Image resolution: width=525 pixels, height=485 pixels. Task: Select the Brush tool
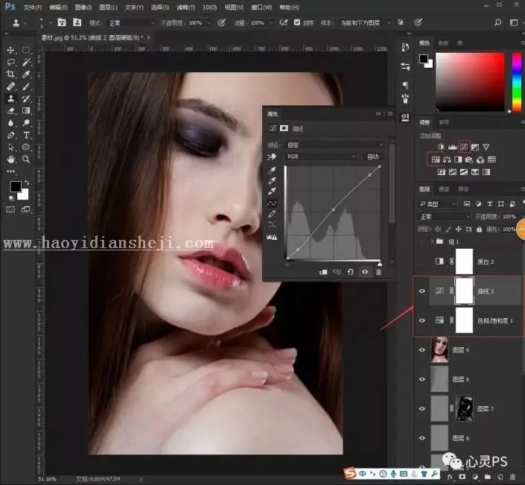tap(26, 86)
